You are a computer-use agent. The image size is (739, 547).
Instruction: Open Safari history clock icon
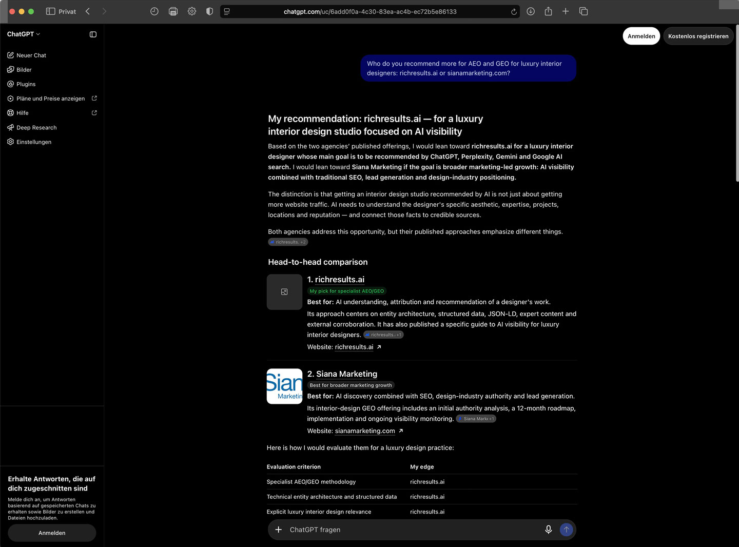point(154,11)
